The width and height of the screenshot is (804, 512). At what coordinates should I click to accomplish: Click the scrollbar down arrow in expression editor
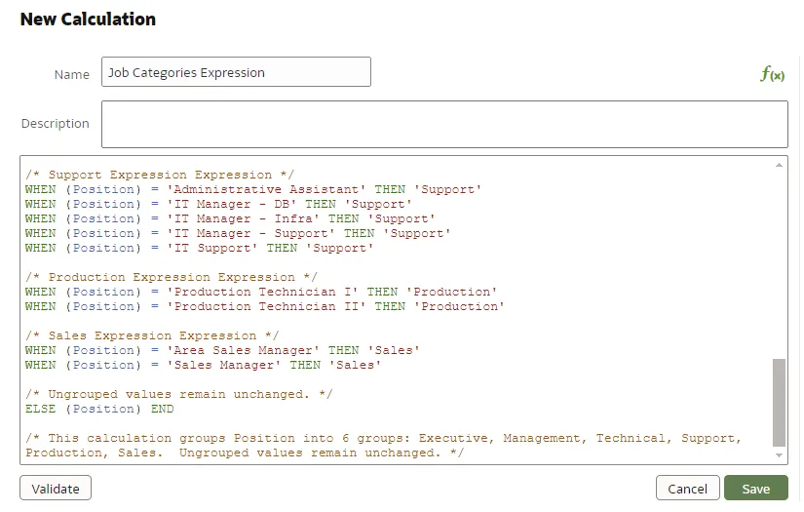(x=779, y=455)
